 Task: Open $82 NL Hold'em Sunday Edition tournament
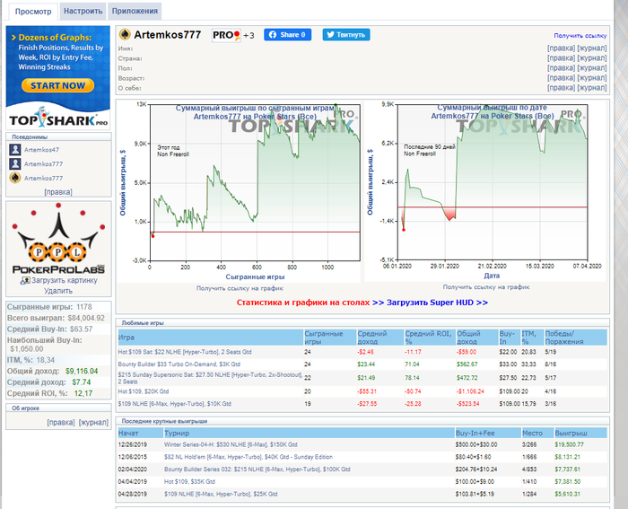pyautogui.click(x=249, y=457)
